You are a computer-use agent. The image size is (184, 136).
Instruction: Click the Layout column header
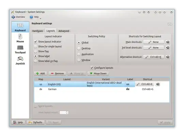click(x=67, y=79)
